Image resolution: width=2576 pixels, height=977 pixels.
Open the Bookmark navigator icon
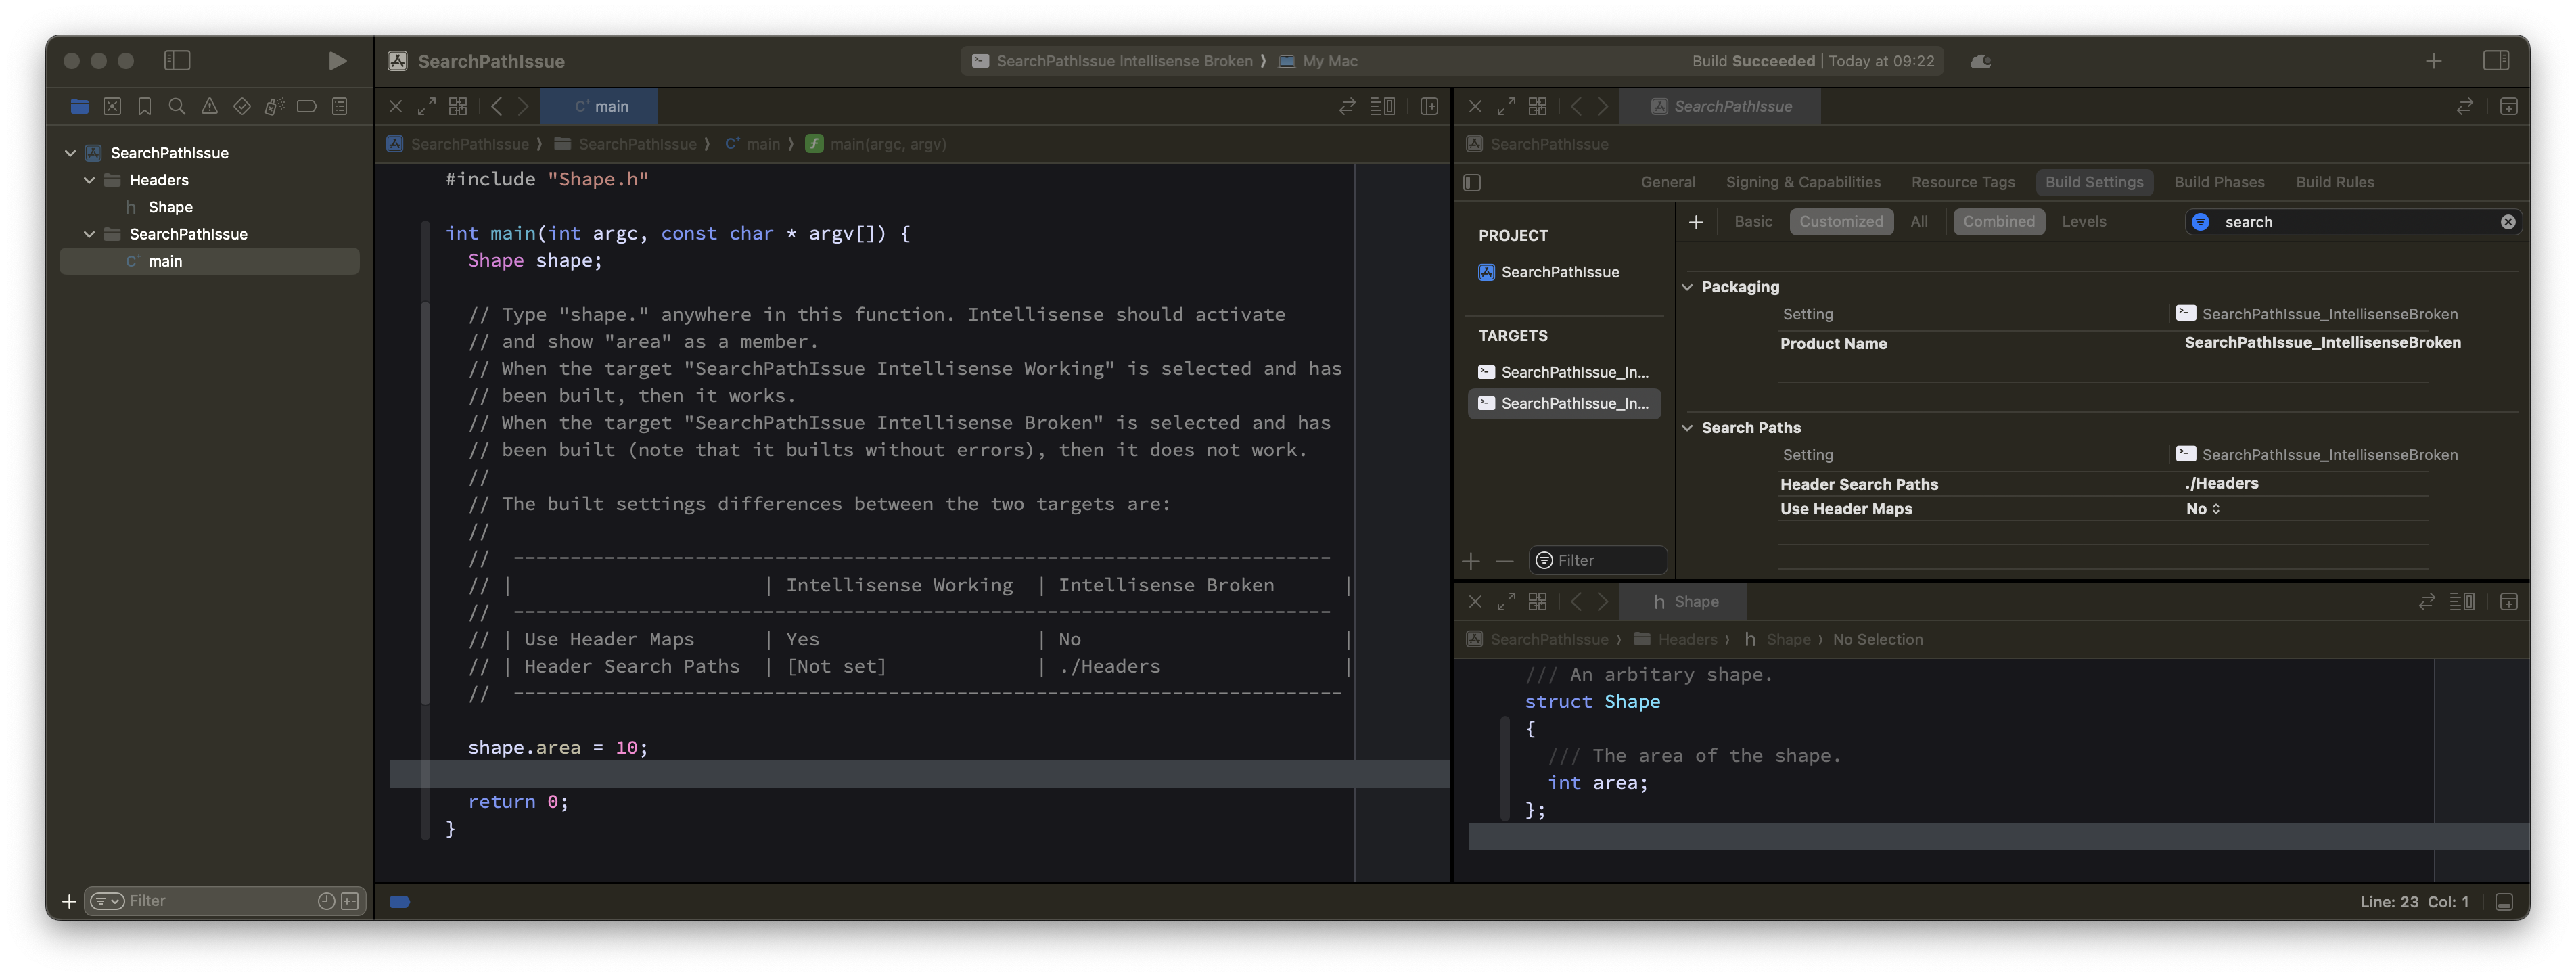(x=144, y=106)
